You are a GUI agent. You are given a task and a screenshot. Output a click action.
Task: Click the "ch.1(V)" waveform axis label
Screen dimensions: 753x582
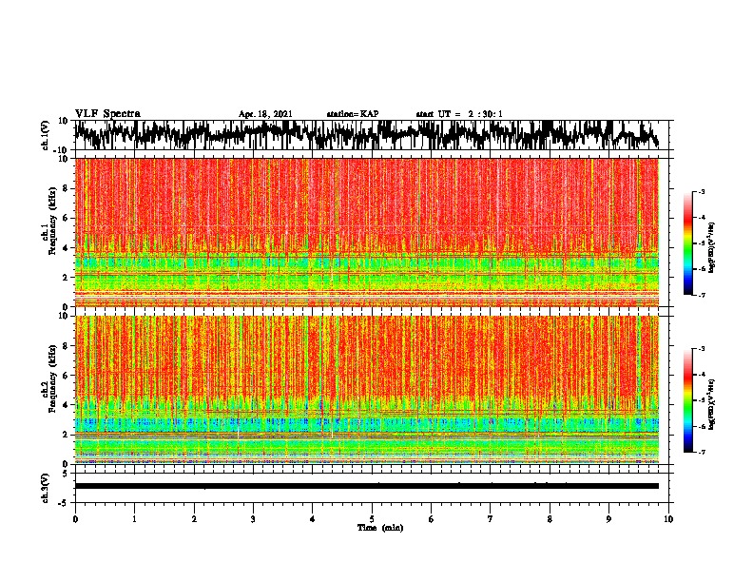point(46,135)
